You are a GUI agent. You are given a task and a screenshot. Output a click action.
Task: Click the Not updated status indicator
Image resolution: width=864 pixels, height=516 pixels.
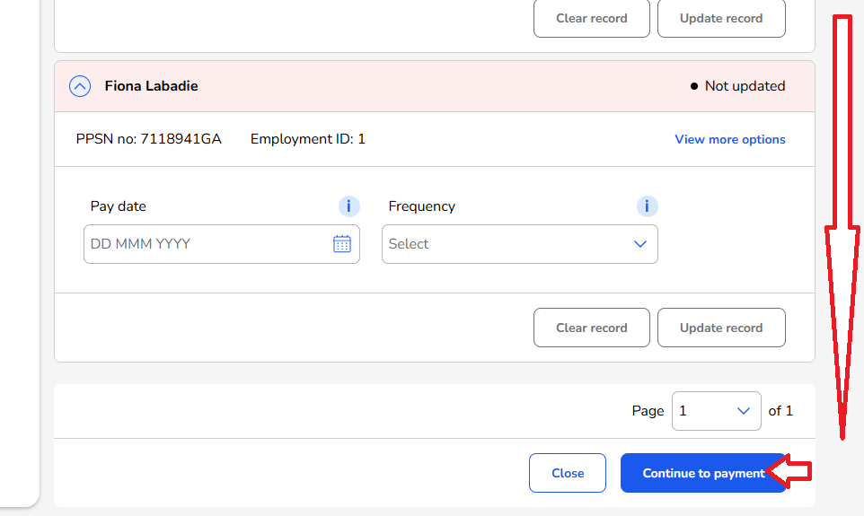pos(737,86)
